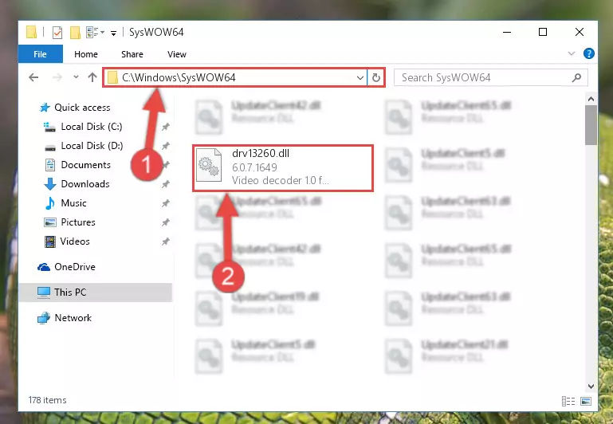Screen dimensions: 613x424
Task: Minimize the SysWOW64 window
Action: pos(507,32)
